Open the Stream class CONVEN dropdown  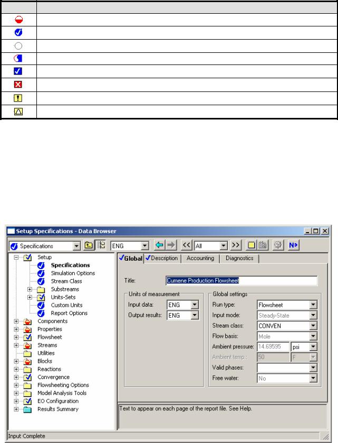(313, 326)
